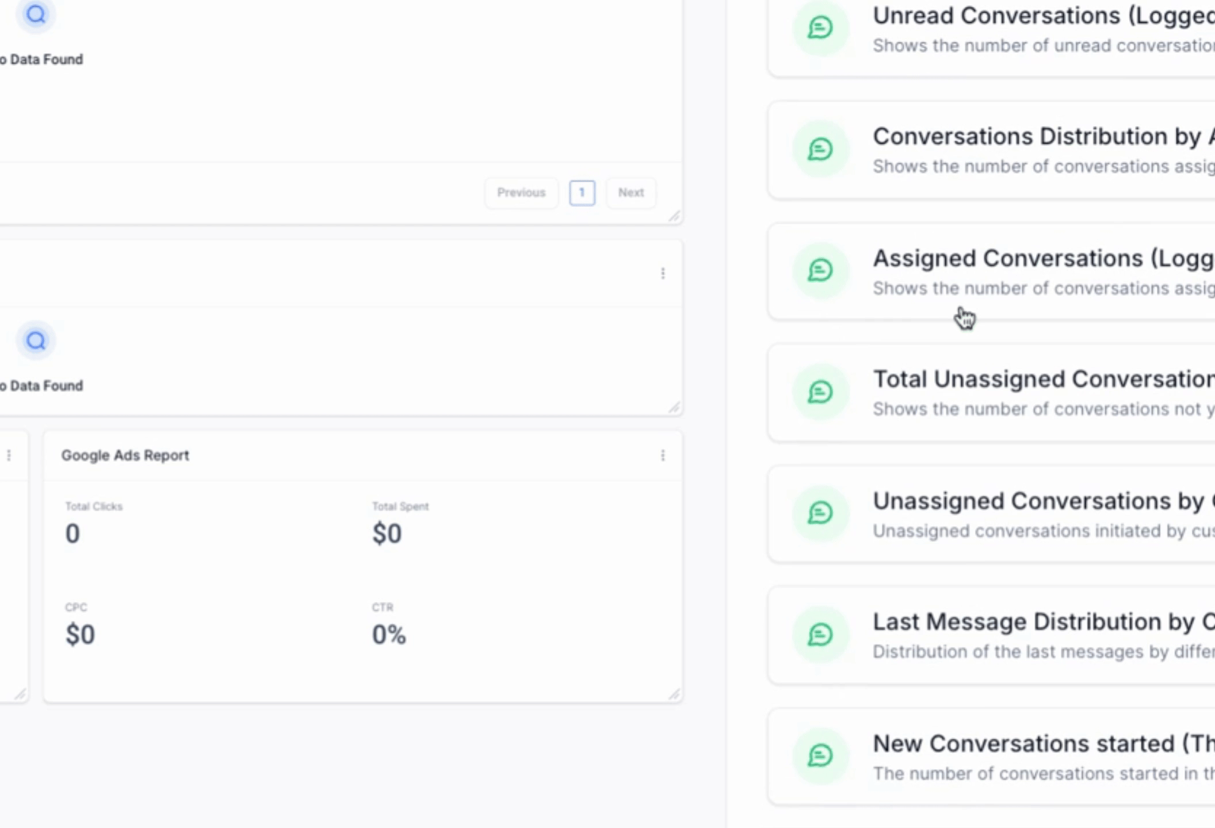
Task: Open three-dot menu above empty data widget
Action: [x=663, y=274]
